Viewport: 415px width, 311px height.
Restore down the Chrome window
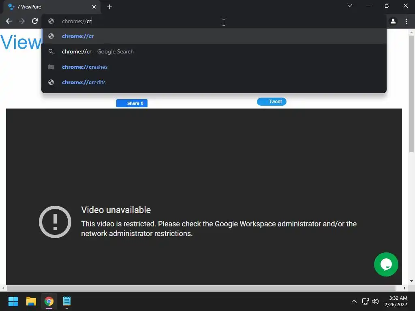click(387, 6)
